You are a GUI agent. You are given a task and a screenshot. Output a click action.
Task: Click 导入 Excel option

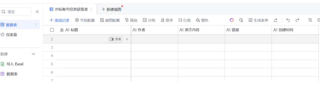click(12, 64)
